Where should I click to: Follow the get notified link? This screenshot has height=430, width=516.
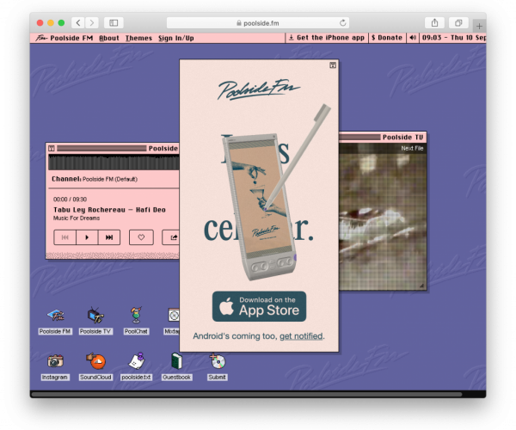301,336
